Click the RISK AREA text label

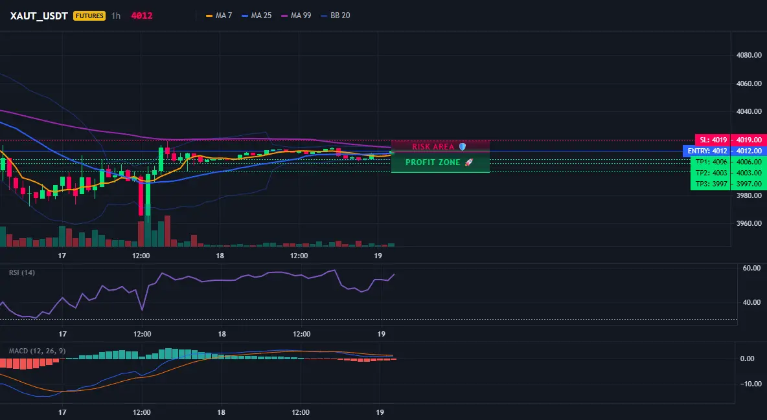click(433, 147)
